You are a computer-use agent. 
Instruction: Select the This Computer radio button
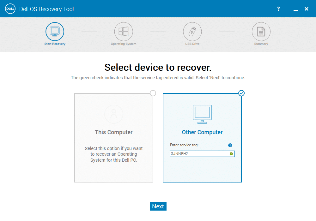coord(153,93)
